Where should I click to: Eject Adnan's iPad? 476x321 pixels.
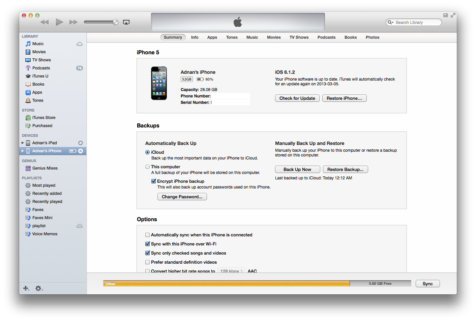(81, 143)
